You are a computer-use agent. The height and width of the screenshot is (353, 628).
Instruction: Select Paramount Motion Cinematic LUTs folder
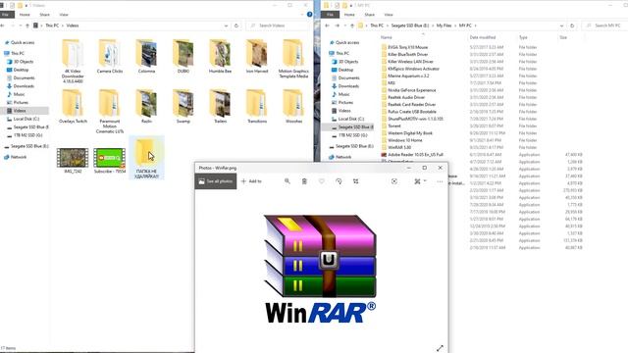pos(109,111)
